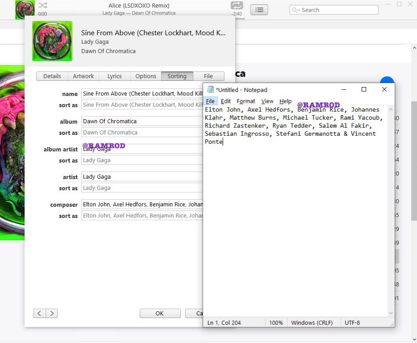
Task: Click the iTunes vertical scrollbar thumb
Action: 414,161
